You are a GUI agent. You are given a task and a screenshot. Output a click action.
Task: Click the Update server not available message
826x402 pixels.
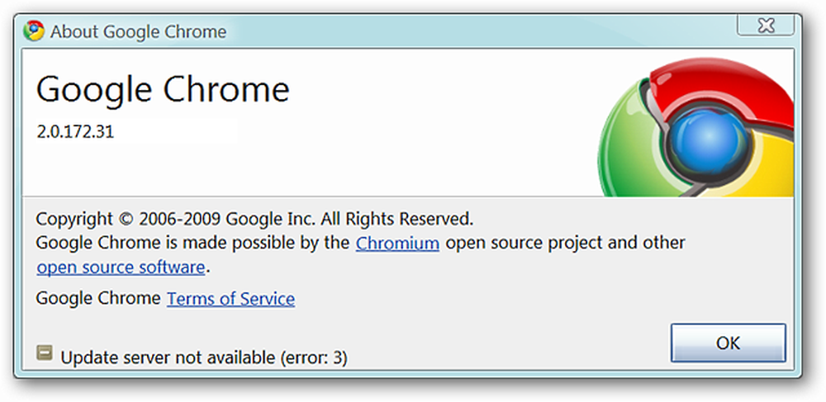point(204,358)
